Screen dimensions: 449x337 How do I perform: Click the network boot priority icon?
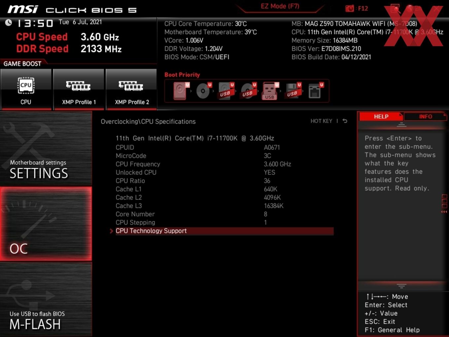tap(315, 91)
